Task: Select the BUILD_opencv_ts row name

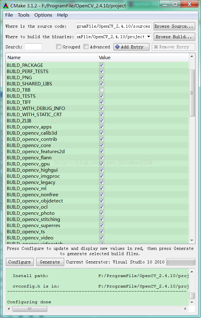Action: click(x=26, y=232)
